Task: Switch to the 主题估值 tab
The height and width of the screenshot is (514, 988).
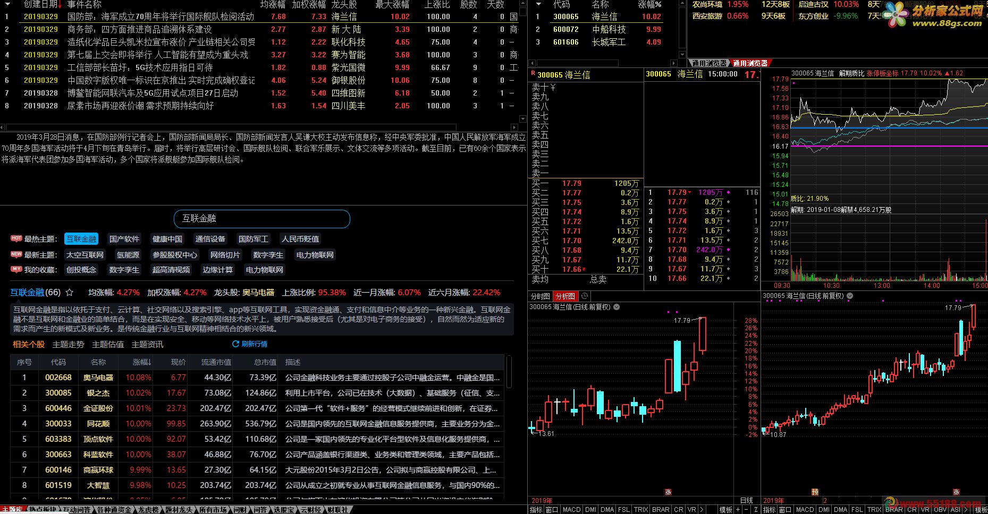Action: coord(108,345)
